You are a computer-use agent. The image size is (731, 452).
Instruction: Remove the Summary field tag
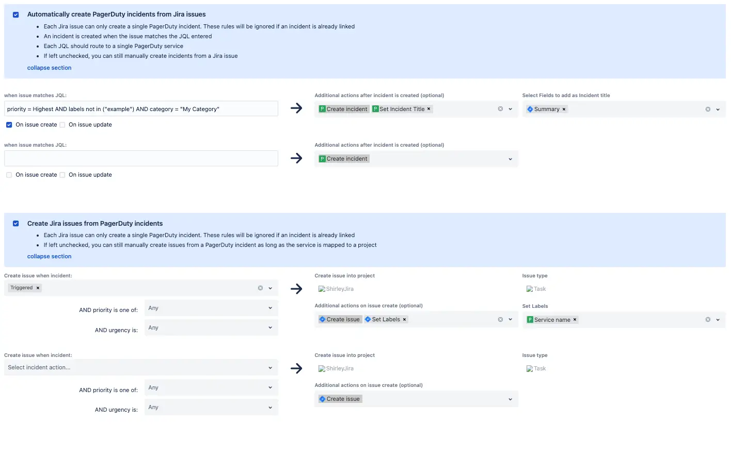coord(564,109)
